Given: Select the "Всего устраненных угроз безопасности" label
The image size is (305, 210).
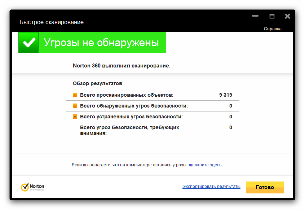Looking at the screenshot, I should [131, 117].
